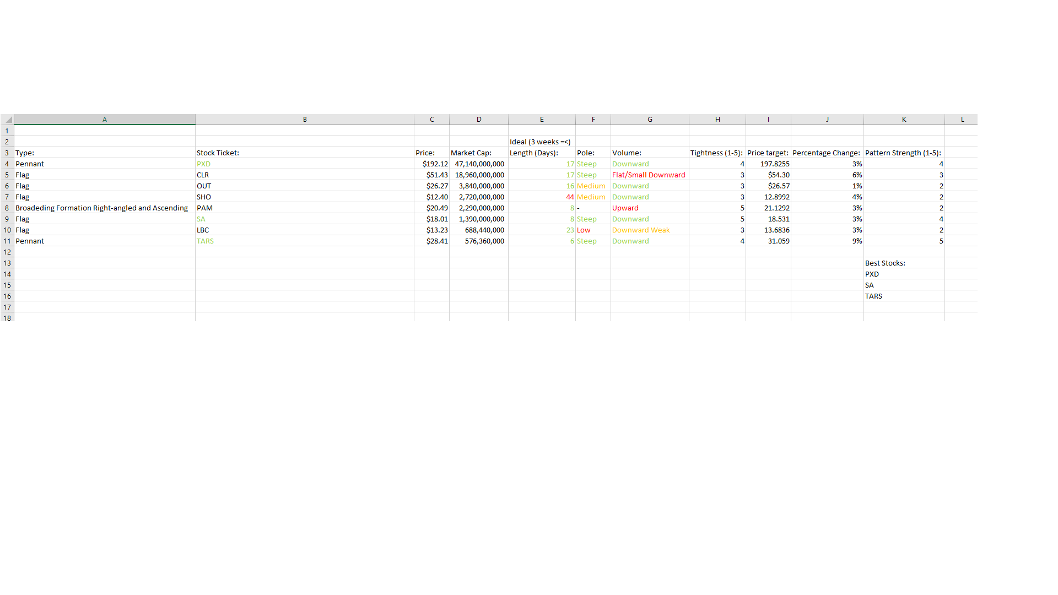Image resolution: width=1058 pixels, height=595 pixels.
Task: Click the select-all corner triangle
Action: (8, 120)
